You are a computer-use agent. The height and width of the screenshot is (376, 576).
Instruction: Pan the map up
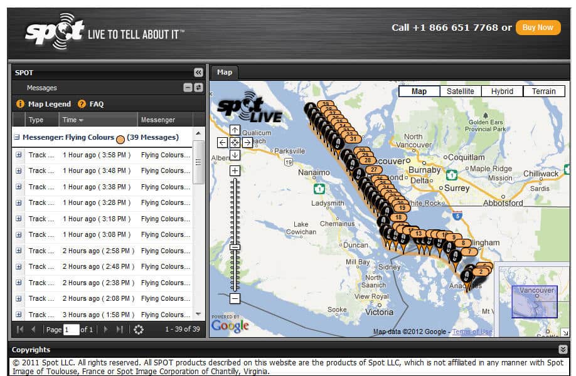pos(235,130)
